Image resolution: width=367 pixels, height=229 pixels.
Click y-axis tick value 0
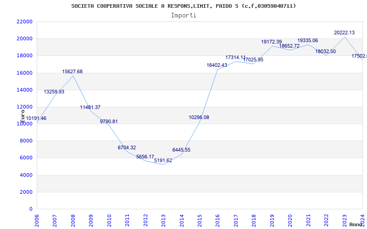31,209
